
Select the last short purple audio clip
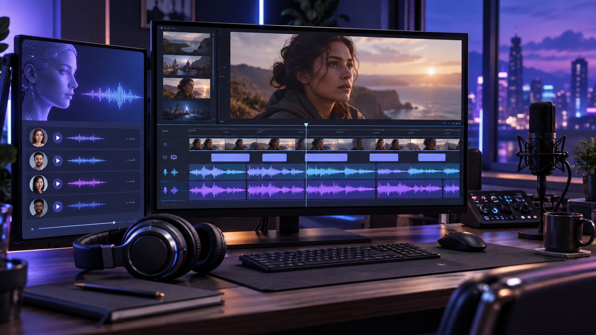[x=451, y=189]
